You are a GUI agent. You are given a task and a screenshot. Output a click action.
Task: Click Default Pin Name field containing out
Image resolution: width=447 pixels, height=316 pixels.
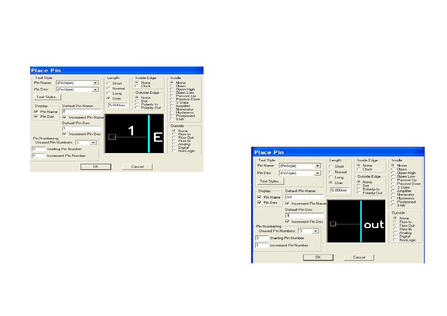304,197
